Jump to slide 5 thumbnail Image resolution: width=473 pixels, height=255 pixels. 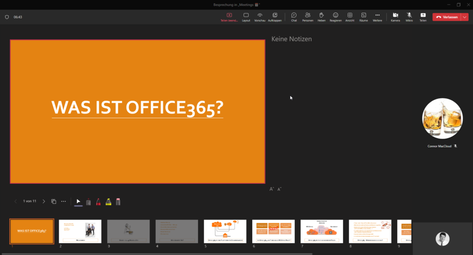(225, 231)
